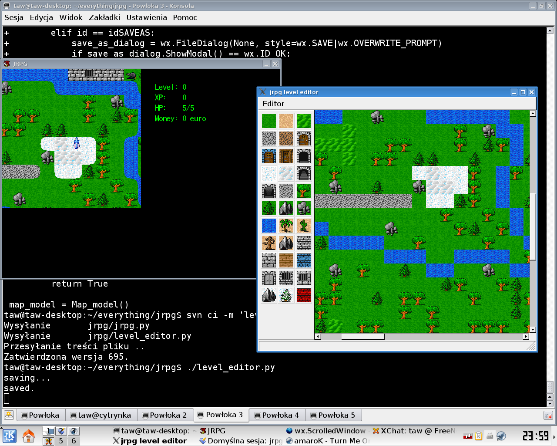
Task: Switch to the Powłoka 4 tab
Action: tap(277, 415)
